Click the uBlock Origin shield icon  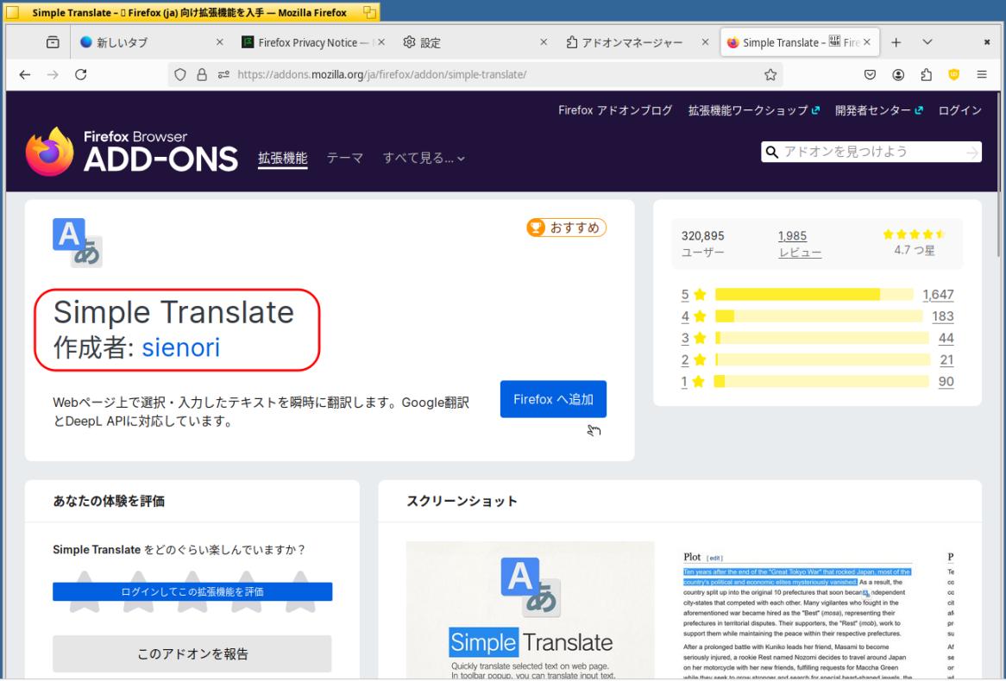954,74
